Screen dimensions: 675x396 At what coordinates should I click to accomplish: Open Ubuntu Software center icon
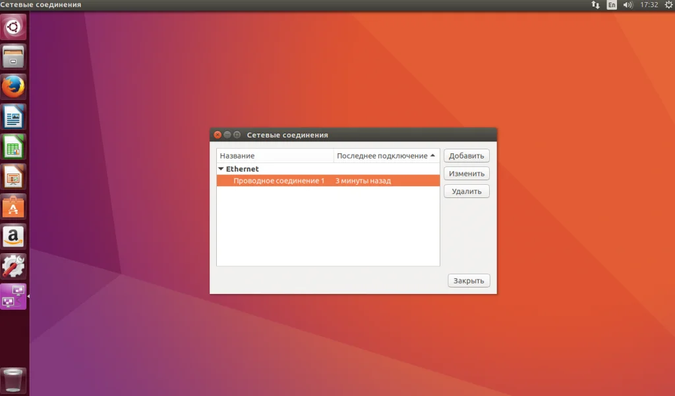pyautogui.click(x=13, y=207)
